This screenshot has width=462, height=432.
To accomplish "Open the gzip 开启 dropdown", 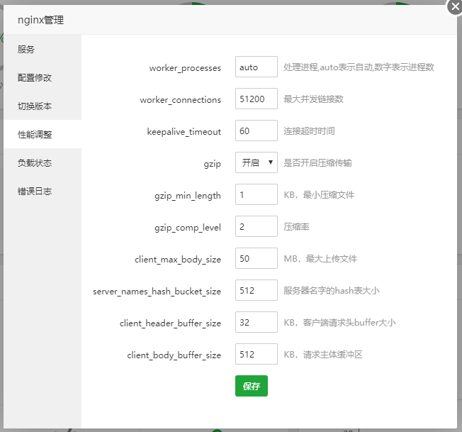I will [x=257, y=162].
